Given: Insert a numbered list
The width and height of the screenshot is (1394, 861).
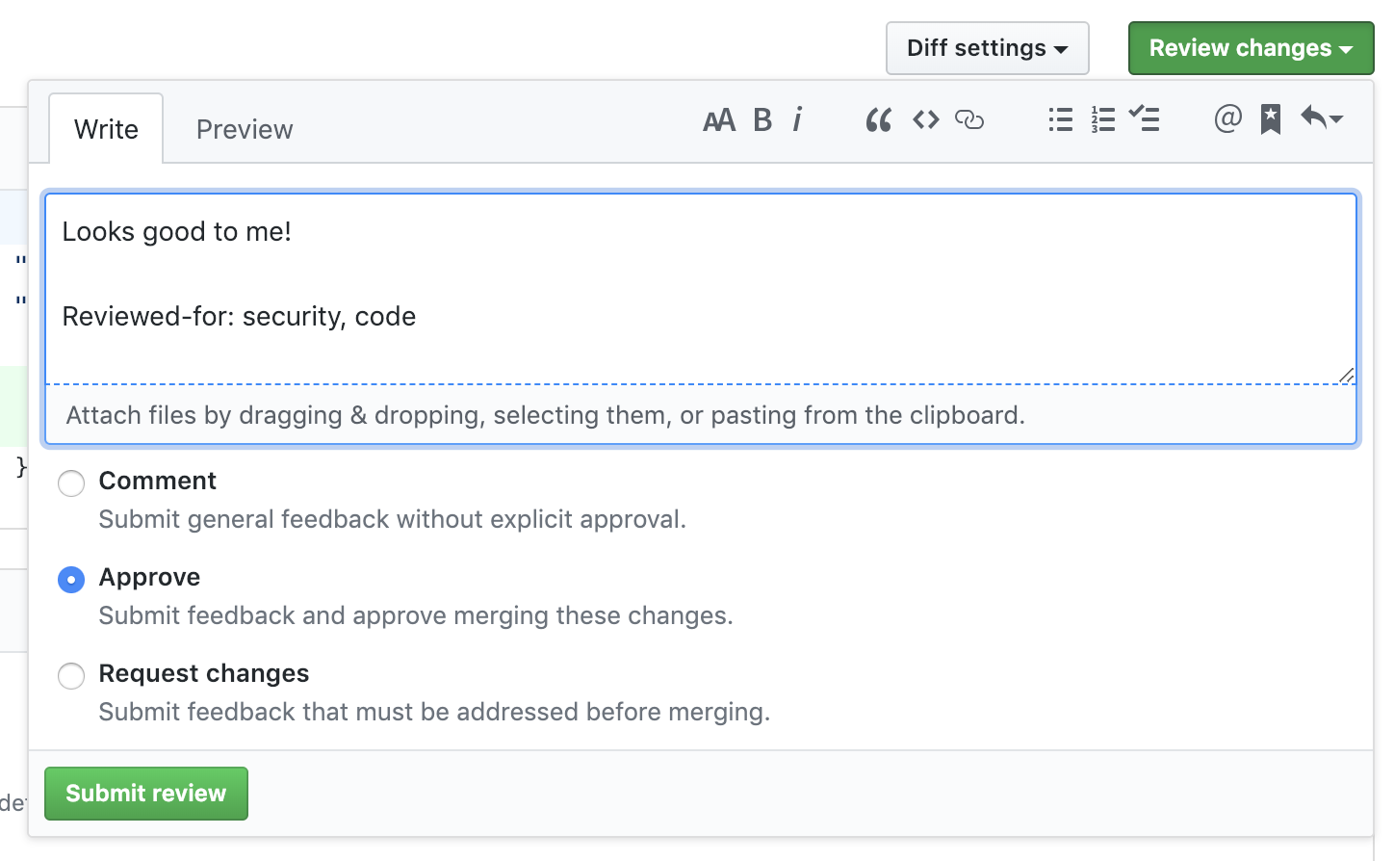Looking at the screenshot, I should (1103, 120).
